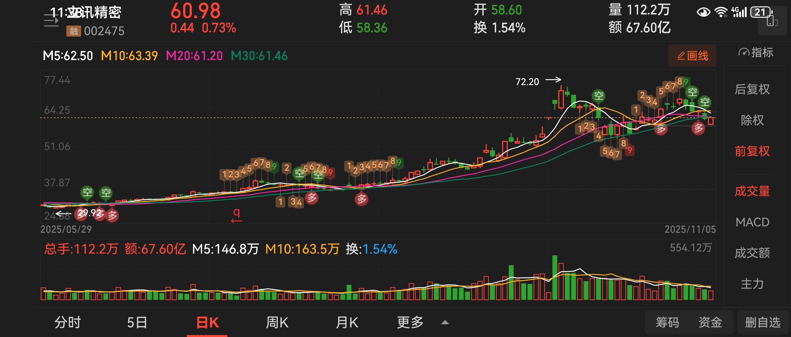Image resolution: width=791 pixels, height=337 pixels.
Task: Open the 指标 indicator gauge icon
Action: click(x=744, y=52)
